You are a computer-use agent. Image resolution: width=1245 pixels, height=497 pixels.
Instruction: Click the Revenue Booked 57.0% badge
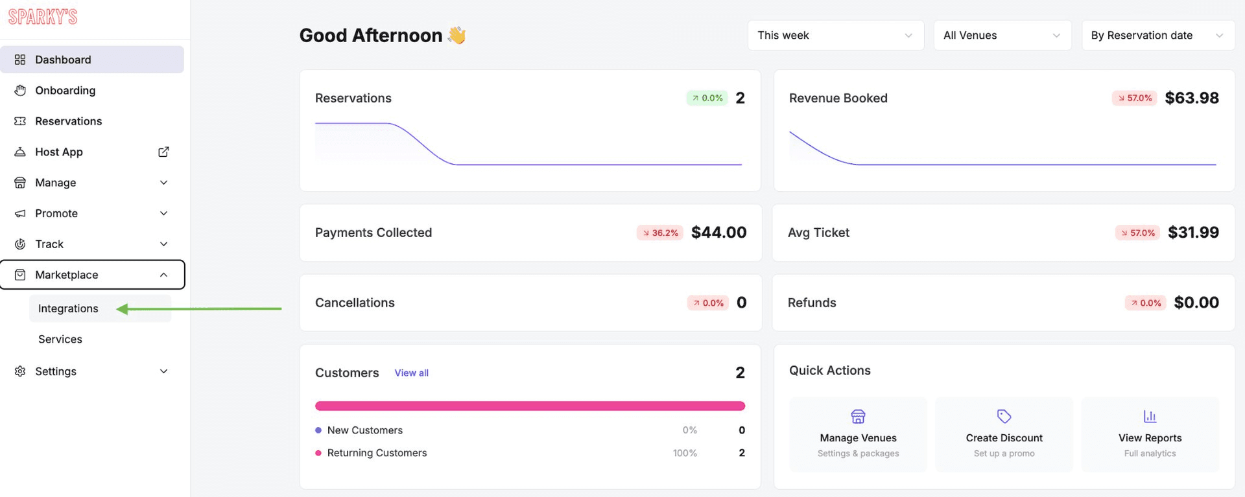tap(1134, 98)
